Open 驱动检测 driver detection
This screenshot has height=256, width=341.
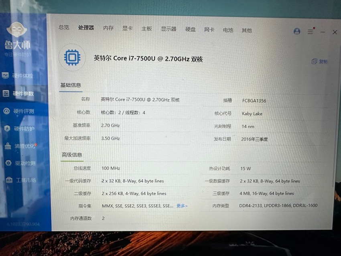(x=20, y=163)
